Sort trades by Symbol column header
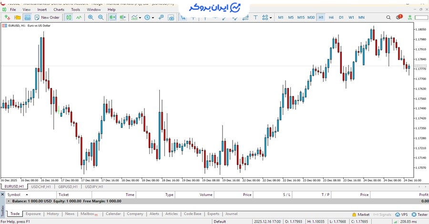Viewport: 429px width, 224px height. (14, 195)
